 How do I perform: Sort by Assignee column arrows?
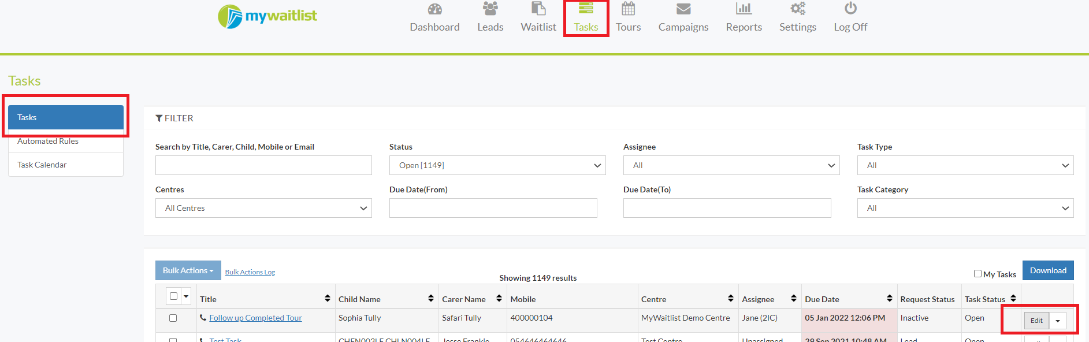tap(794, 298)
